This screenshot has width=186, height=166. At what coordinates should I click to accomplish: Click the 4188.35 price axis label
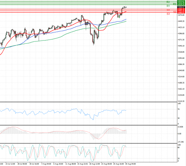[181, 83]
